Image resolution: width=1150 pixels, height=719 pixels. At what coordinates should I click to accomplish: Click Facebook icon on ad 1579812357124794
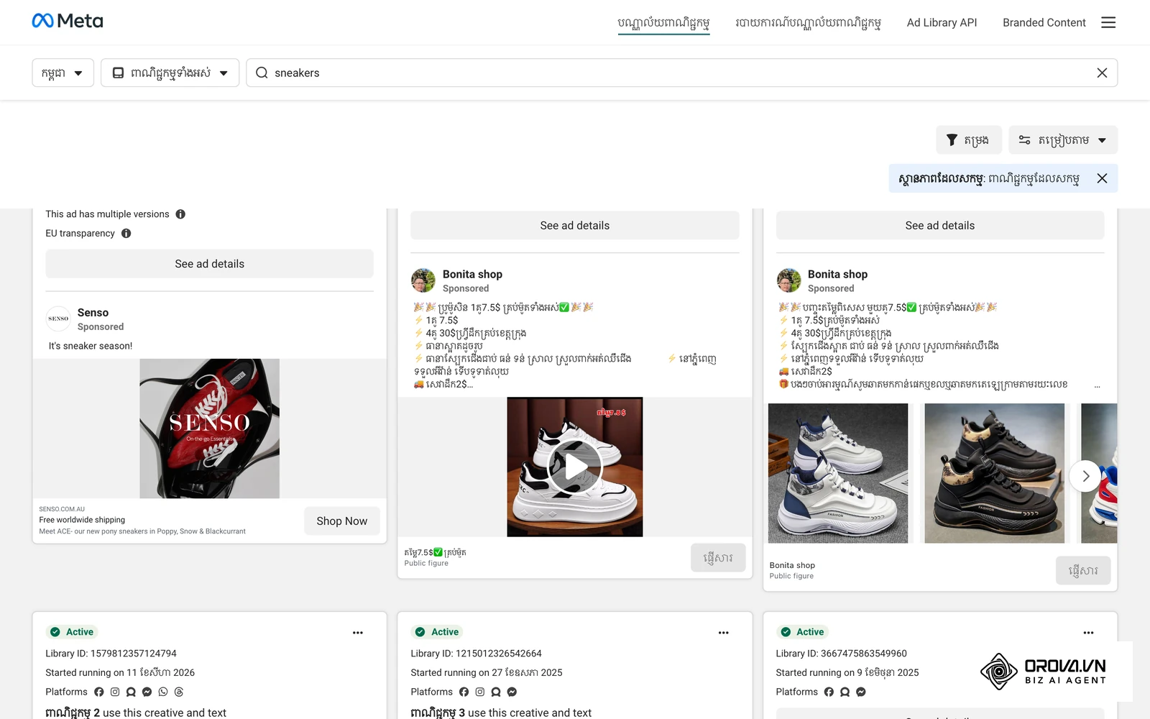click(99, 692)
